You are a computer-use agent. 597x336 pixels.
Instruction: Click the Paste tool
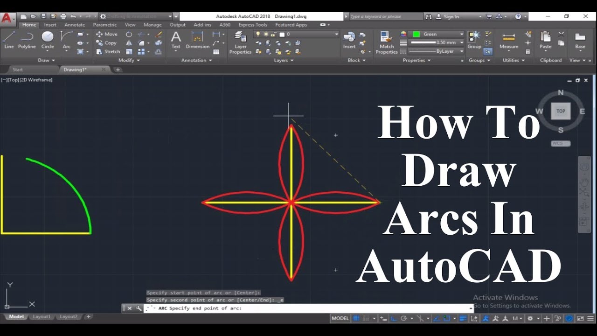(x=546, y=40)
